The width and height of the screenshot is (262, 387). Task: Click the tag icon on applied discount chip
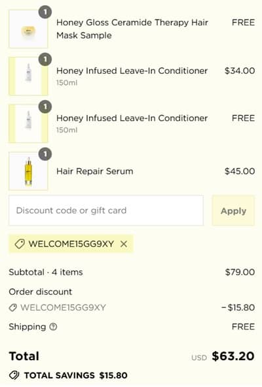pyautogui.click(x=20, y=244)
